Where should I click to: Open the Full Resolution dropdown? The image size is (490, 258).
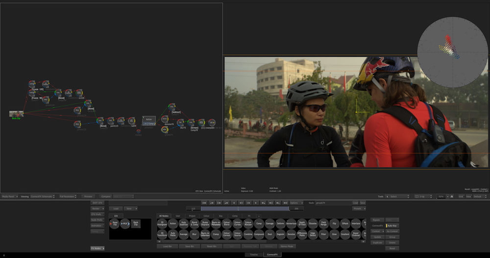coord(68,196)
